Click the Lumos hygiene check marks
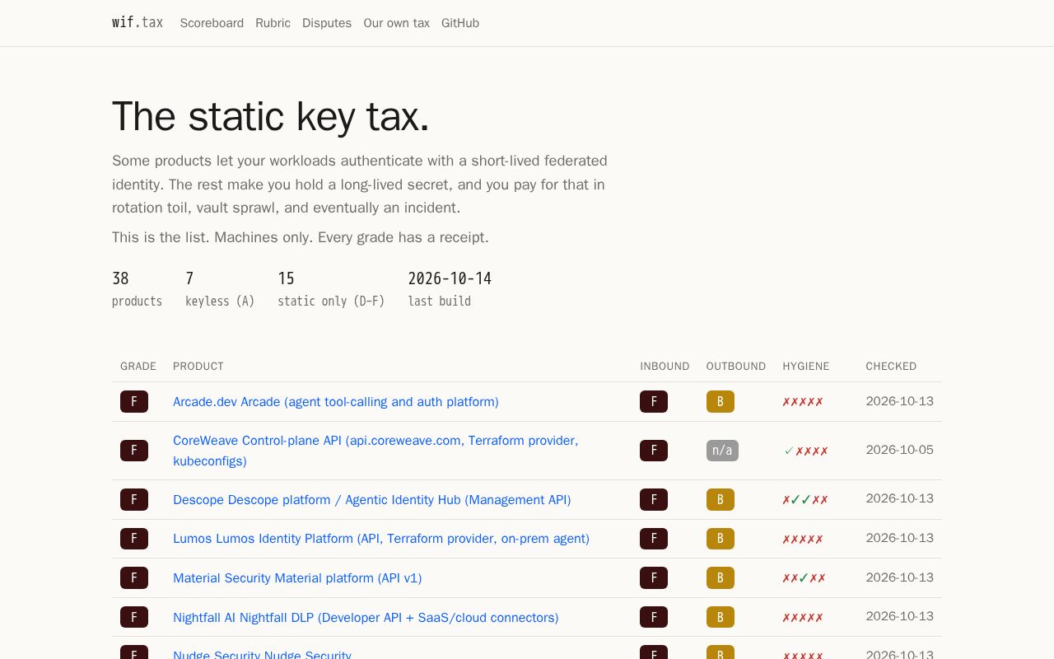The width and height of the screenshot is (1054, 659). point(803,539)
